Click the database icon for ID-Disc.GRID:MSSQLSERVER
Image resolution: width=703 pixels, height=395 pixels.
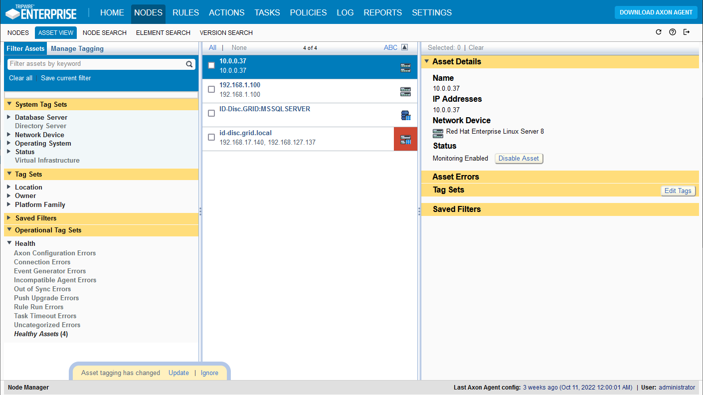(x=405, y=115)
